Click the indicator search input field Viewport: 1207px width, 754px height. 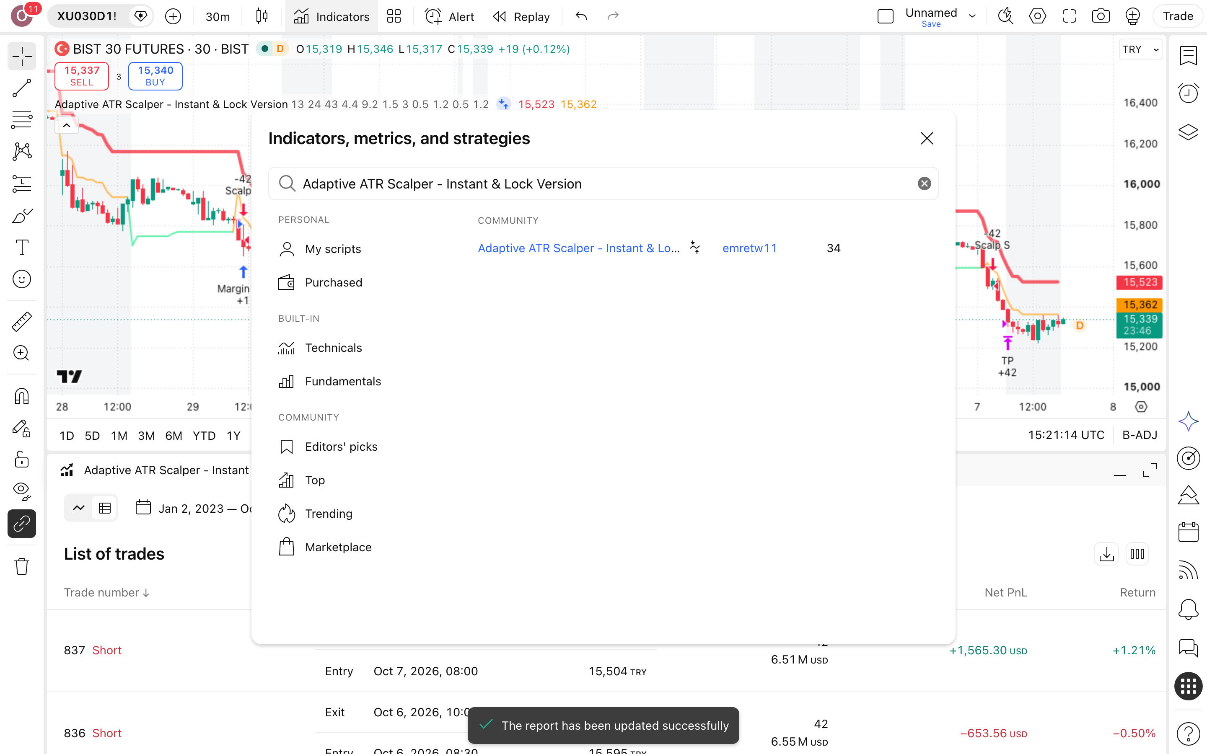pos(603,183)
